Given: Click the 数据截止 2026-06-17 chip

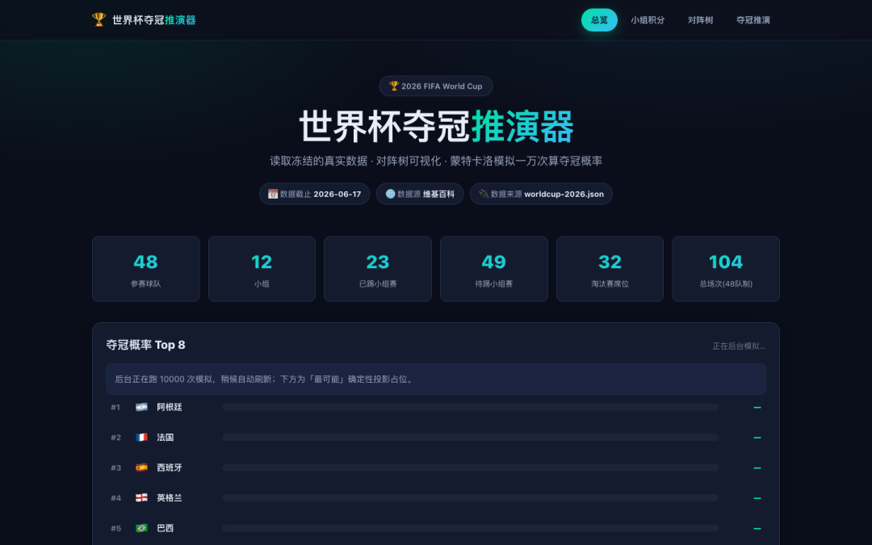Looking at the screenshot, I should [x=314, y=194].
